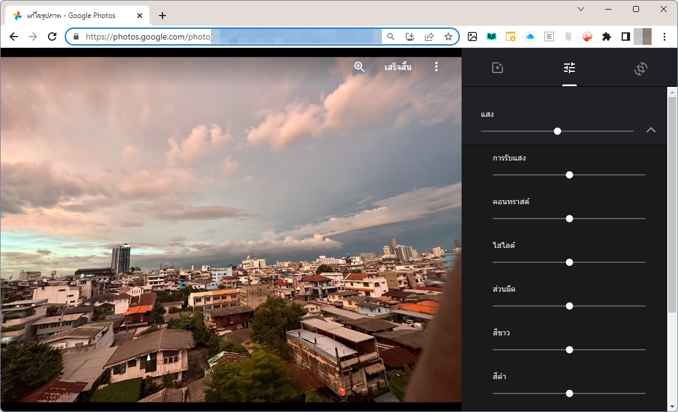Switch to the adjustments sliders tab
This screenshot has height=412, width=678.
(x=569, y=68)
